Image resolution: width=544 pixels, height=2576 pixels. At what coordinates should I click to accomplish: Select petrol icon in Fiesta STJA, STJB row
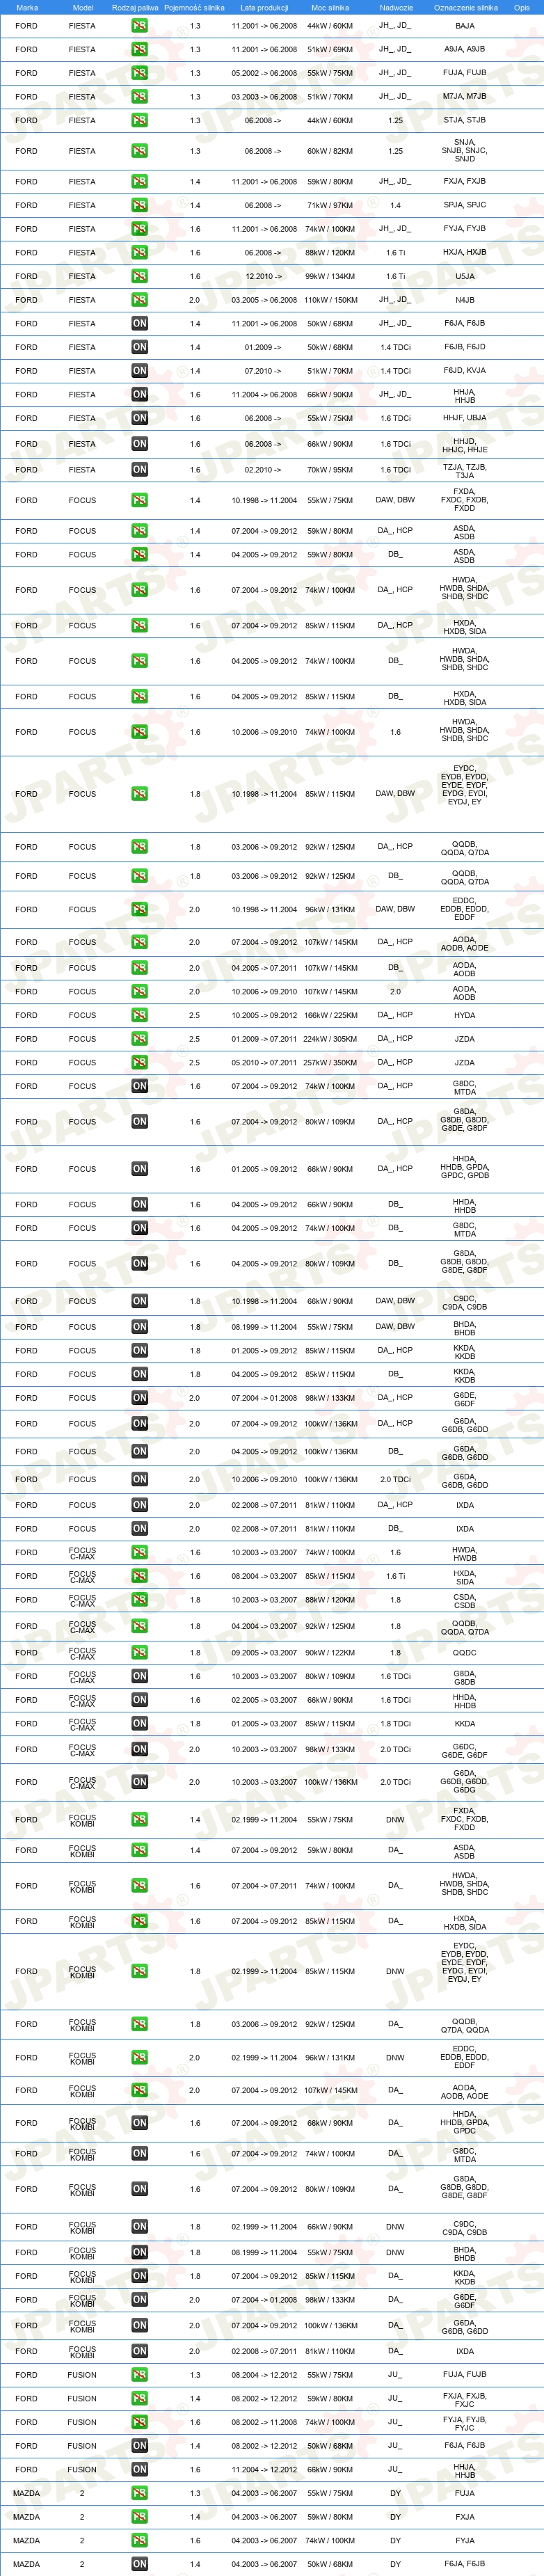(x=139, y=120)
